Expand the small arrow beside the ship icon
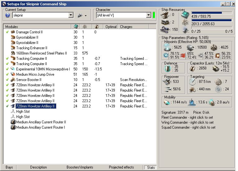This screenshot has height=171, width=238. (x=86, y=16)
